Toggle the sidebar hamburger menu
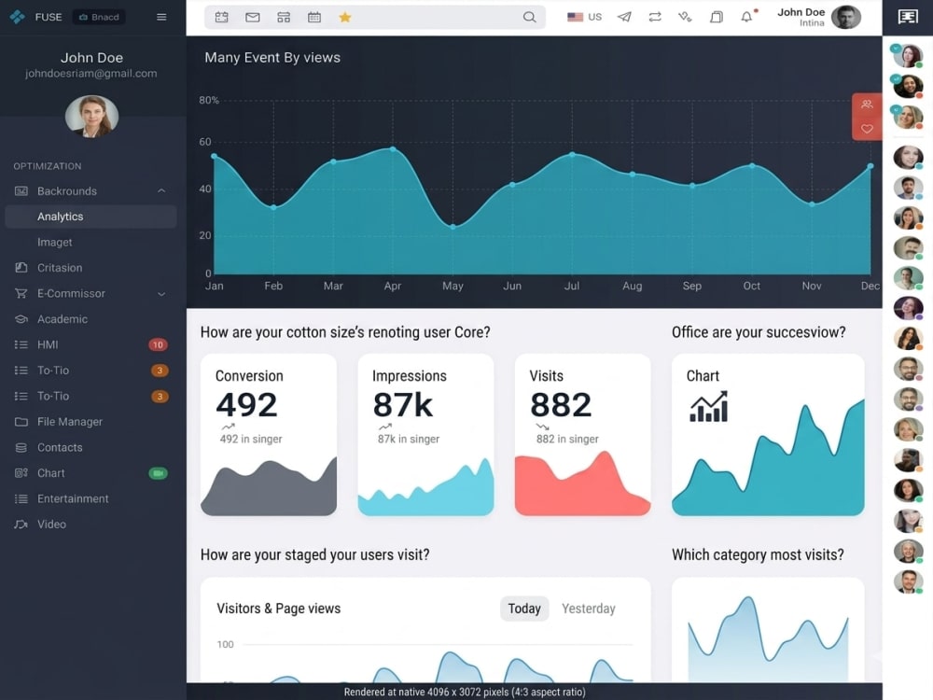933x700 pixels. (x=161, y=17)
